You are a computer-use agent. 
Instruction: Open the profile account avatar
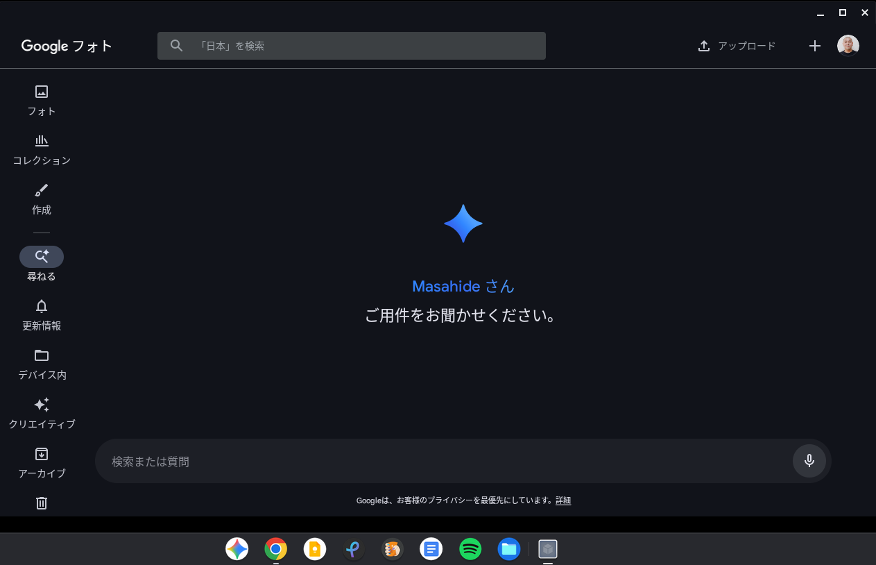click(x=848, y=46)
